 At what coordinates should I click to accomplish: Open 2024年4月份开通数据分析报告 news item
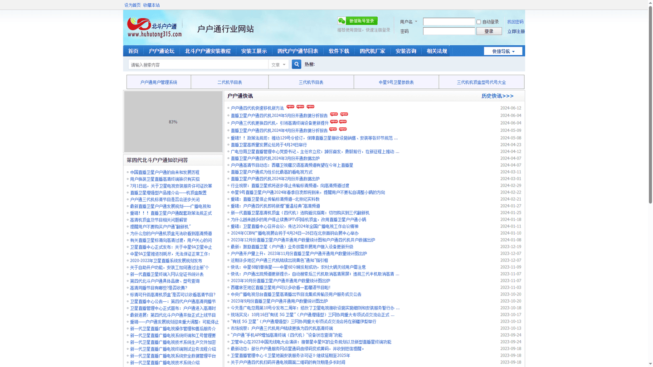pyautogui.click(x=279, y=130)
